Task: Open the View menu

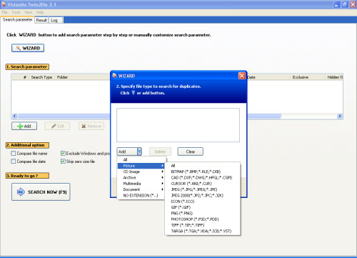Action: (29, 12)
